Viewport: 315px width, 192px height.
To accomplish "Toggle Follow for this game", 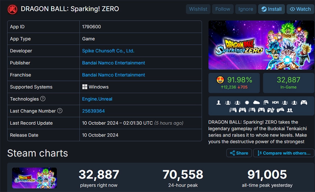I will click(223, 9).
